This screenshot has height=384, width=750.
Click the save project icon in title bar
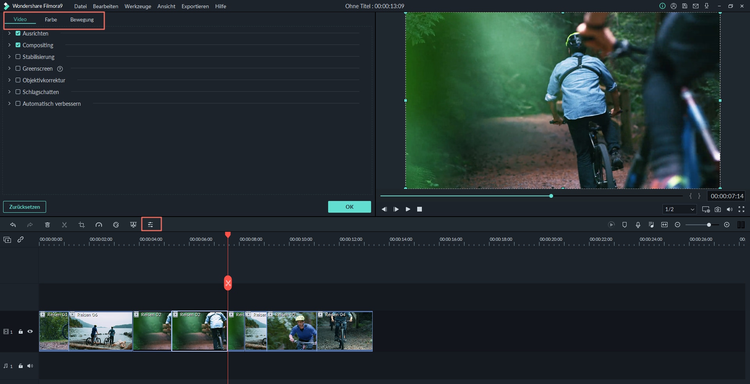(685, 6)
